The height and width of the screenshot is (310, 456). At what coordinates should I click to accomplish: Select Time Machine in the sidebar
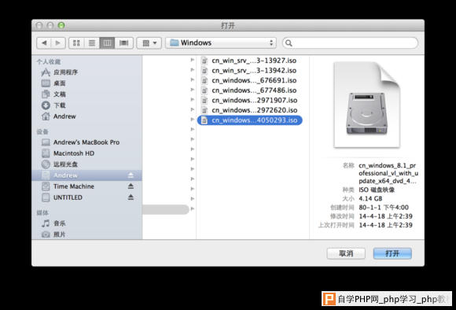86,186
